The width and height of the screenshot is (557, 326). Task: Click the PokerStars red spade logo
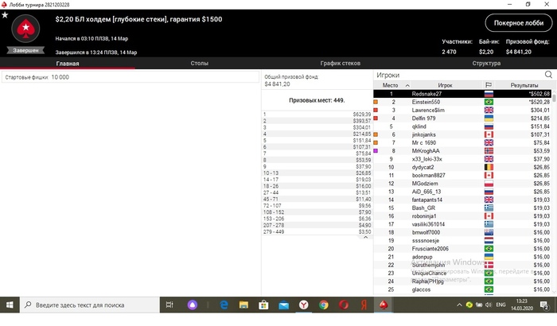[25, 29]
